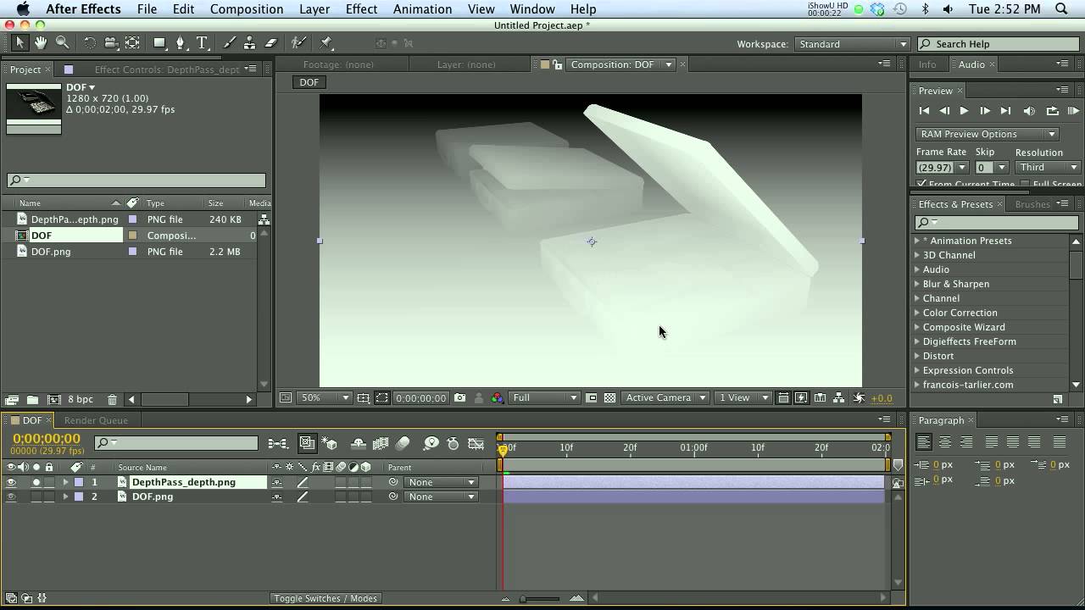Select the Pan Behind tool
This screenshot has height=610, width=1085.
click(133, 42)
